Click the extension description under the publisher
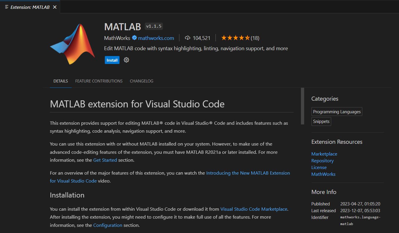The width and height of the screenshot is (399, 233). [x=196, y=48]
